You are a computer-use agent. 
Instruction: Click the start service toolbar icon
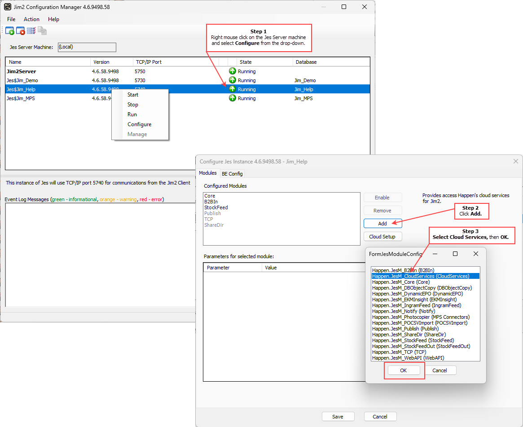pos(10,31)
